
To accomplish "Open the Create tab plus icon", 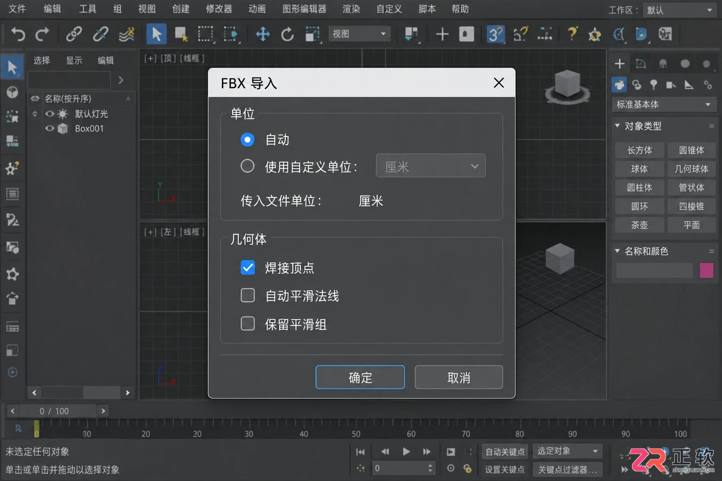I will click(x=620, y=64).
